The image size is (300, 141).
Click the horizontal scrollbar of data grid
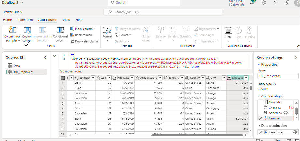(197, 135)
